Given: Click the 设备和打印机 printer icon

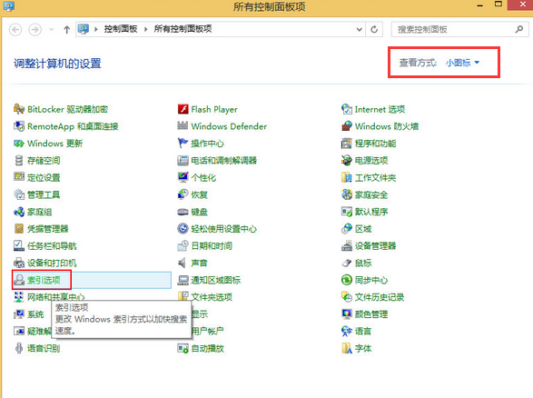Looking at the screenshot, I should (x=19, y=263).
